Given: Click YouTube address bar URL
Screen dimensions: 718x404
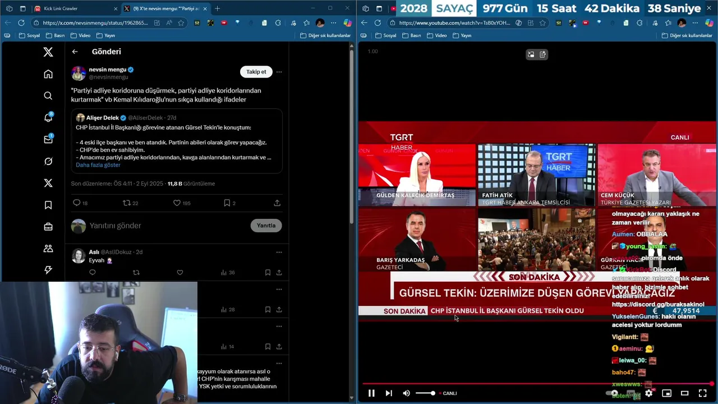Looking at the screenshot, I should [x=455, y=23].
